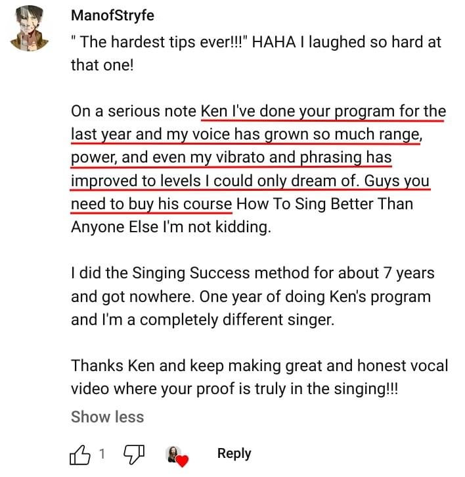The width and height of the screenshot is (465, 477).
Task: Open ManofStryfe's profile picture
Action: 30,28
